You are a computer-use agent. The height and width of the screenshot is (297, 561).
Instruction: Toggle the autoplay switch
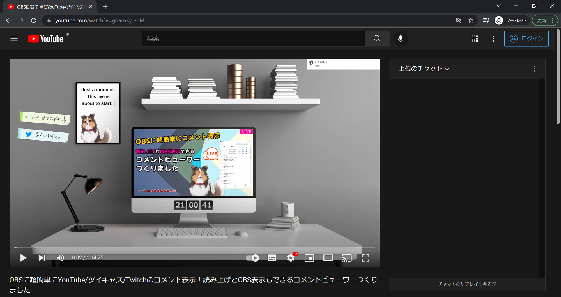(x=252, y=258)
